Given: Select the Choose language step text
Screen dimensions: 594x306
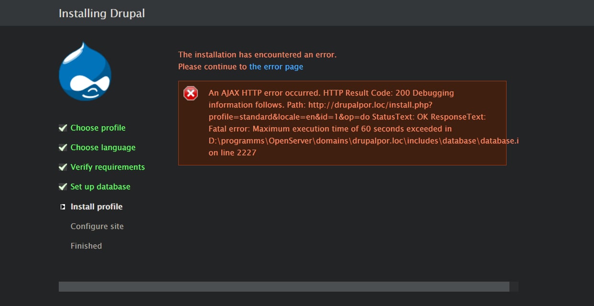Looking at the screenshot, I should 103,147.
